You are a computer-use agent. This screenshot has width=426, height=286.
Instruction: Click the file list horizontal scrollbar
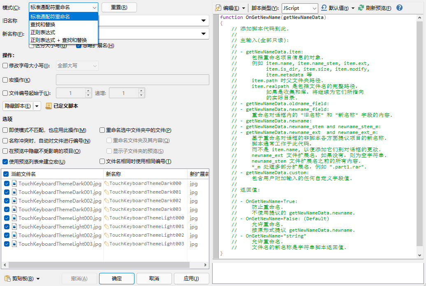coord(99,265)
